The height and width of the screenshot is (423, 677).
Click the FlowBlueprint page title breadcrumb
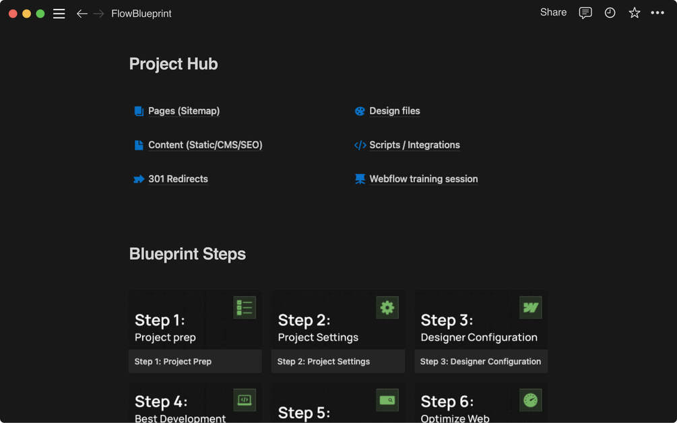[x=141, y=13]
